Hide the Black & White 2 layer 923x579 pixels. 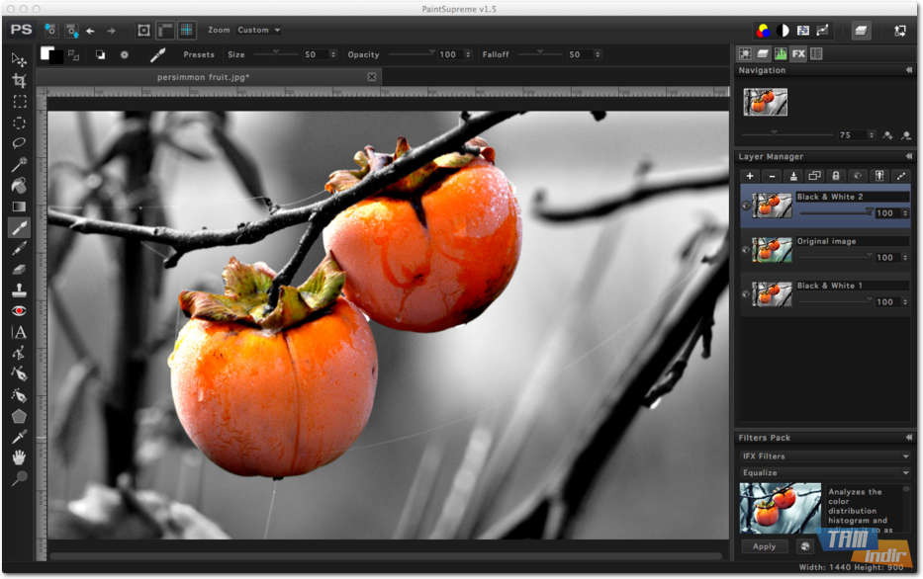[x=746, y=206]
